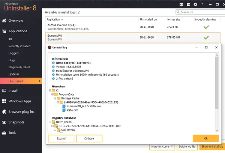Sort by Uninstalled on column header
Screen dimensions: 225x153
coord(148,19)
